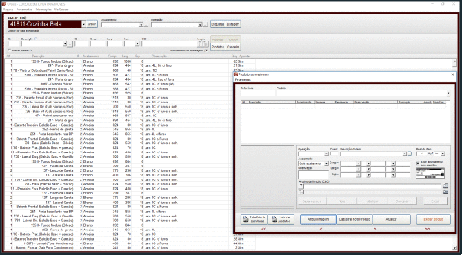This screenshot has width=462, height=255.
Task: Expand the Operação dropdown in the dialog item panel
Action: tap(326, 154)
